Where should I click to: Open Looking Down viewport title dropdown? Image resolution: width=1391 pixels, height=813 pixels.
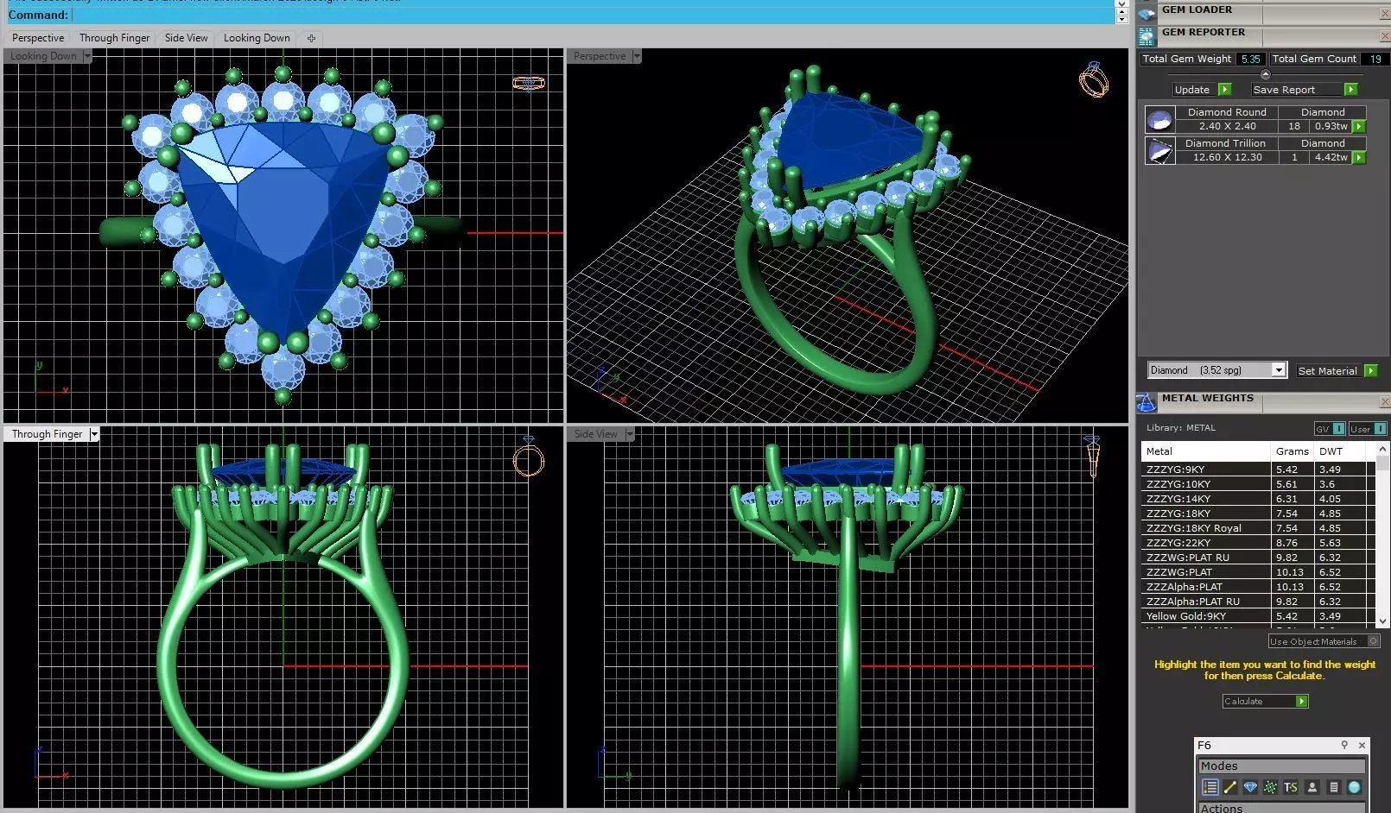(87, 56)
